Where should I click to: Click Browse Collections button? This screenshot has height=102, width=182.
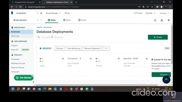tap(92, 48)
